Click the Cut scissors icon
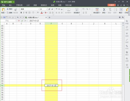Screen dimensions: 130x101 8,9
